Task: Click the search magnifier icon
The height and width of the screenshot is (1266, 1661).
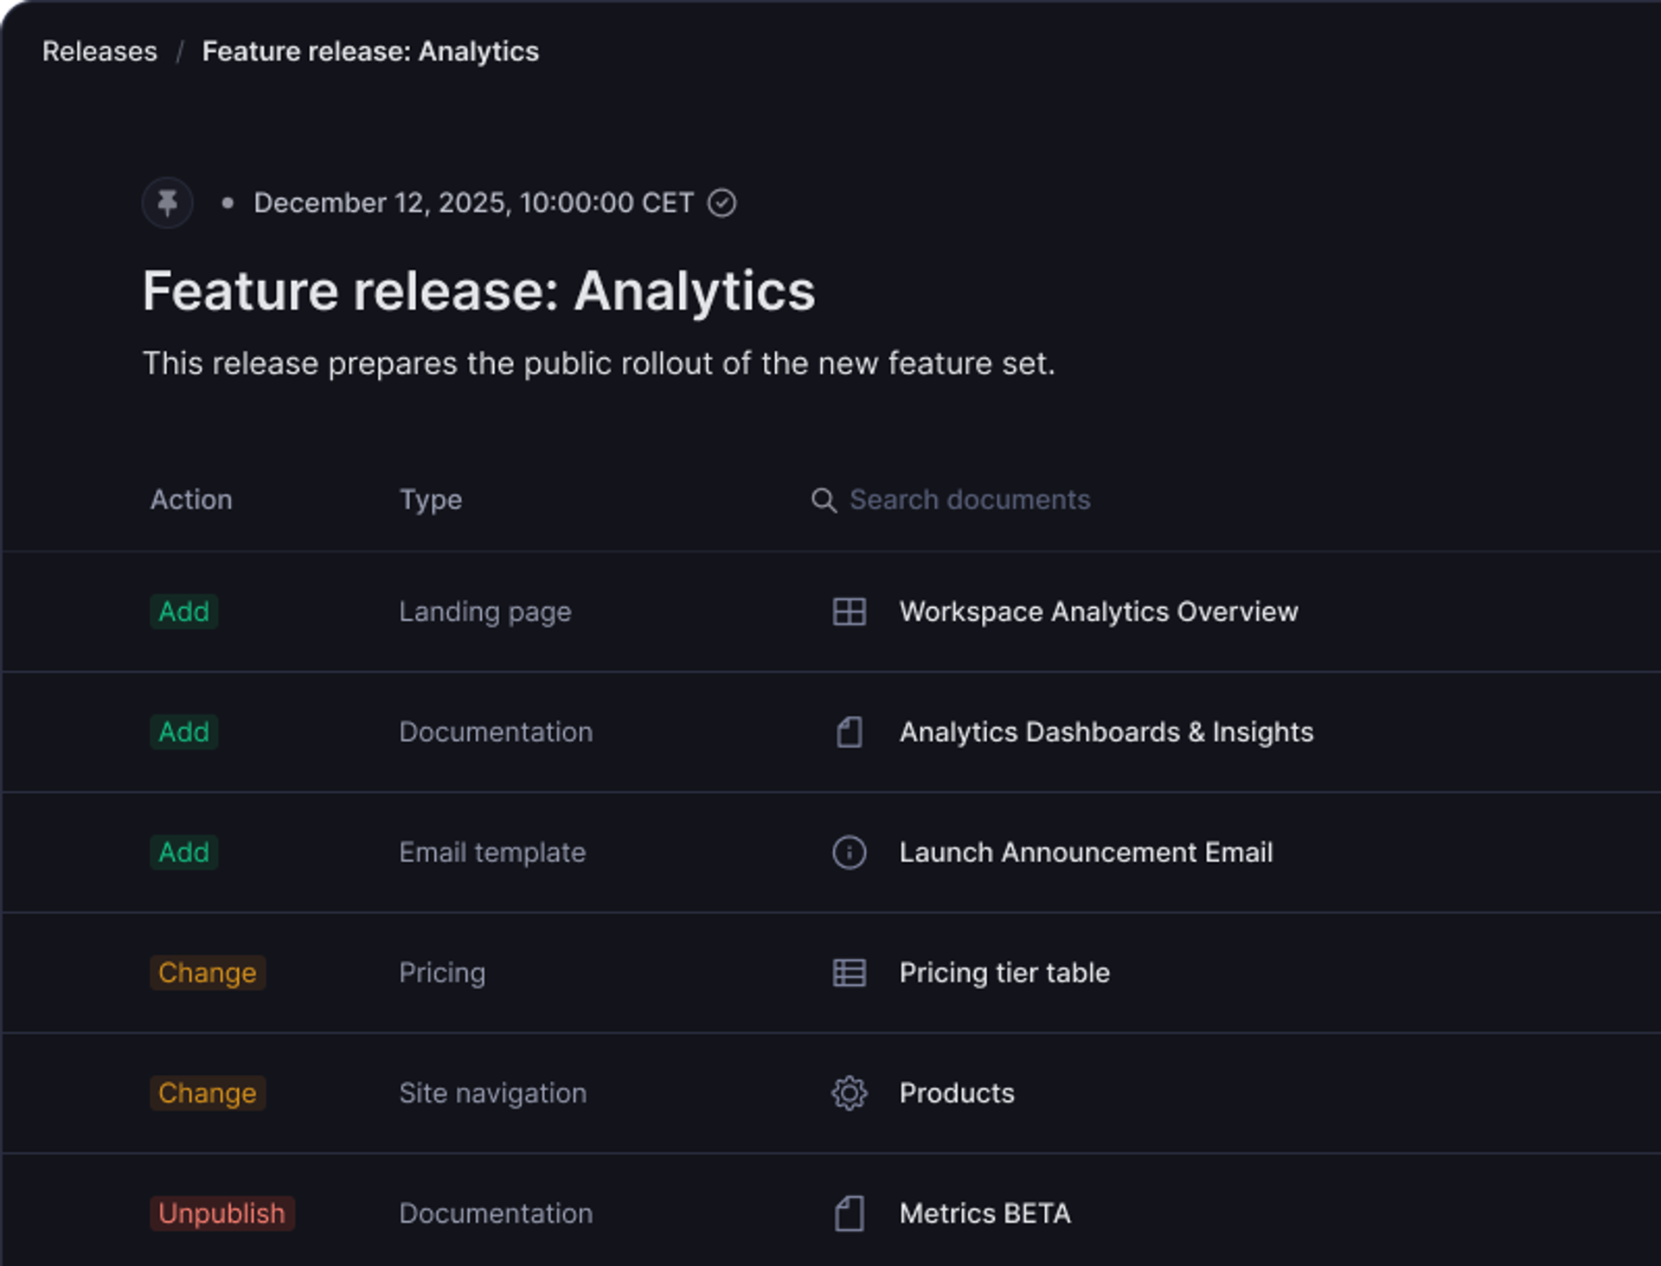Action: point(824,500)
